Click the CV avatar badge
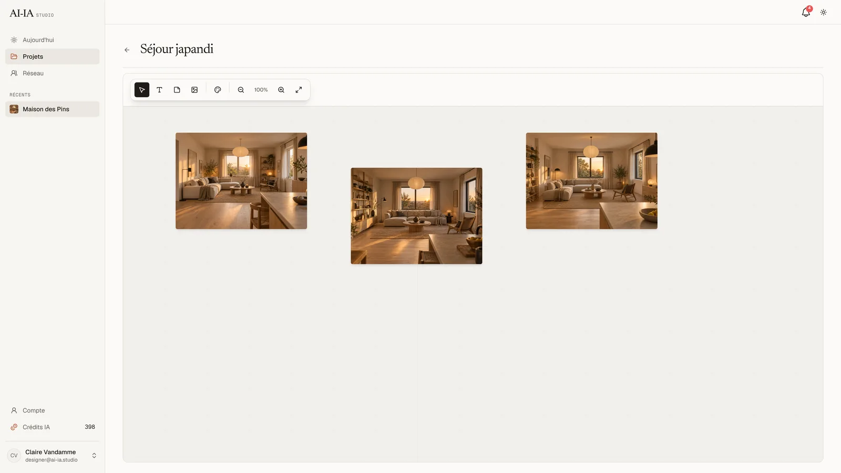The width and height of the screenshot is (841, 473). [x=14, y=456]
